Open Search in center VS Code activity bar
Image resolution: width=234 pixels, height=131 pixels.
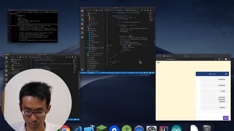tap(82, 15)
